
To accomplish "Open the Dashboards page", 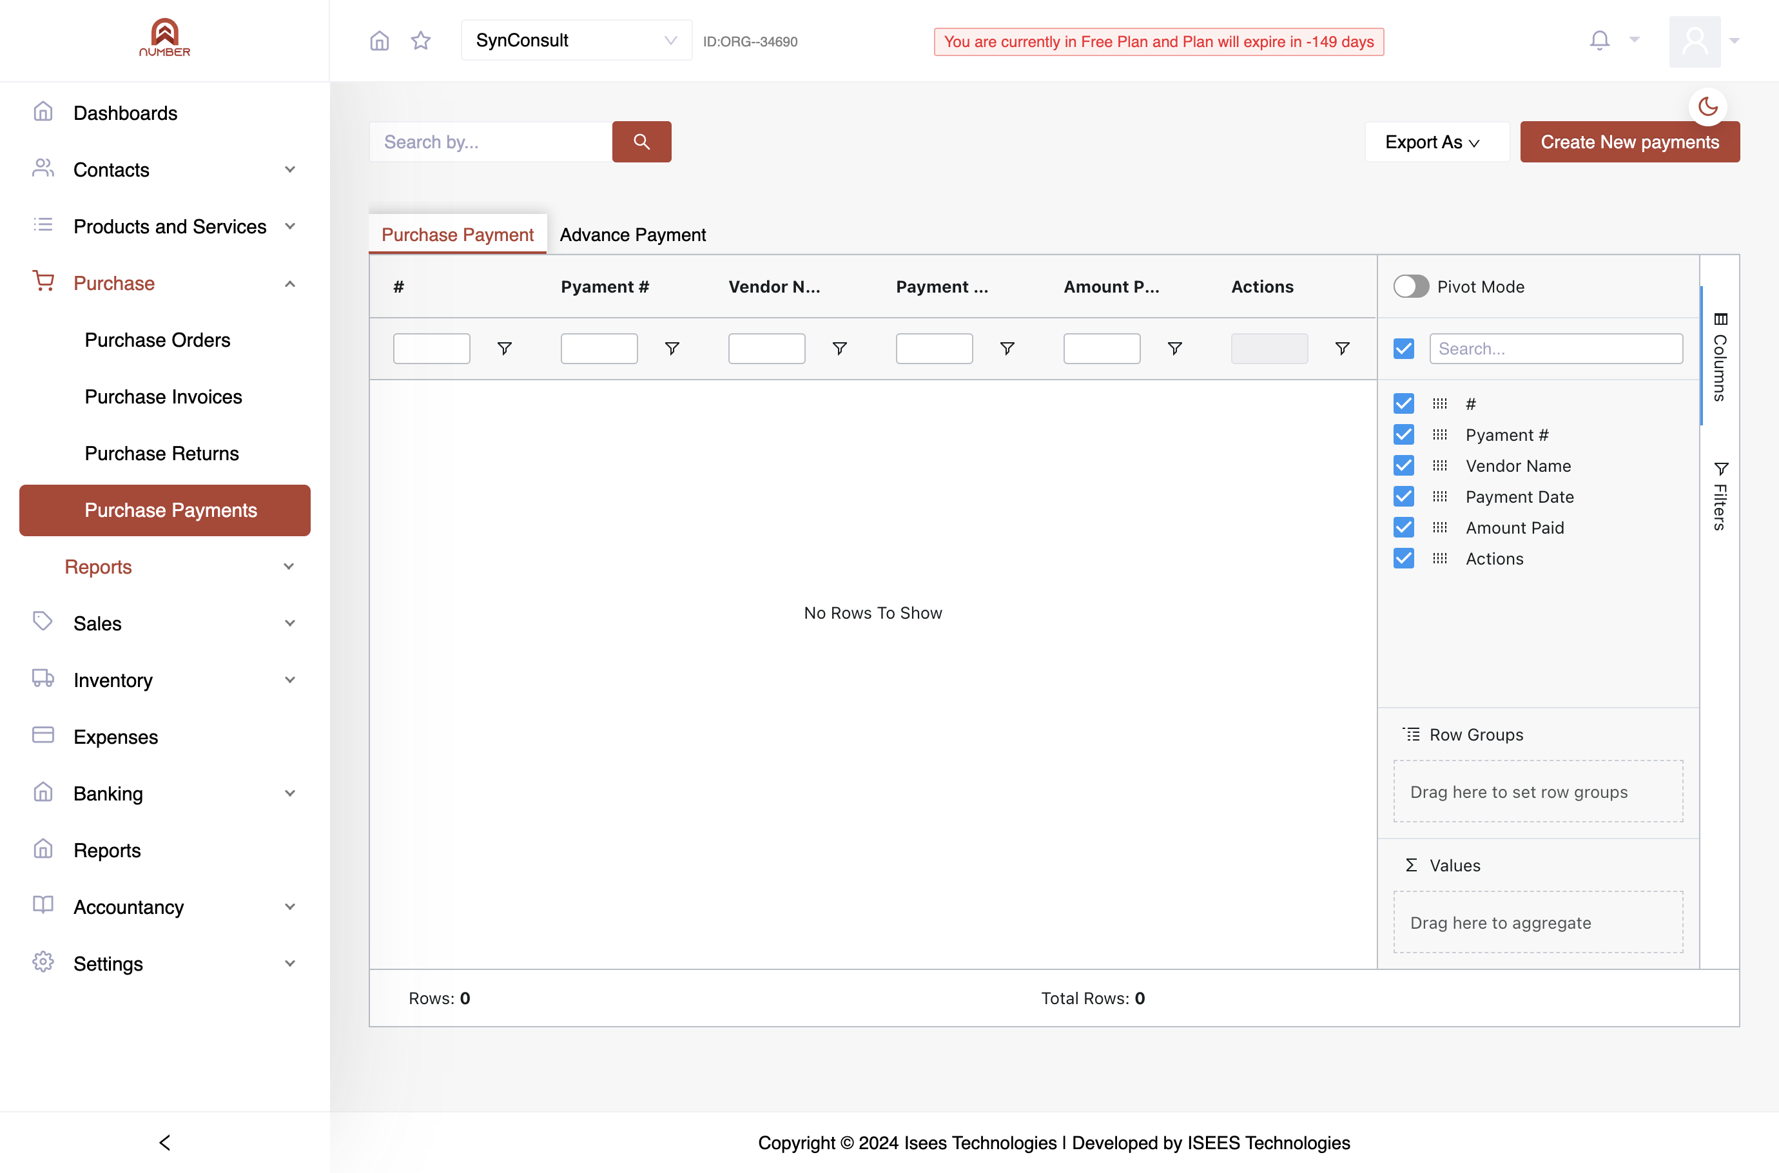I will click(x=125, y=113).
